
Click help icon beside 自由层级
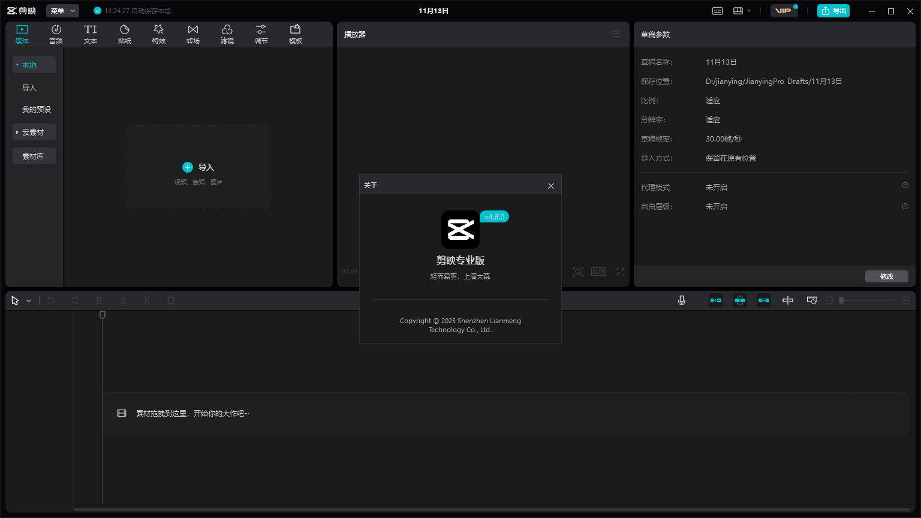pos(905,206)
